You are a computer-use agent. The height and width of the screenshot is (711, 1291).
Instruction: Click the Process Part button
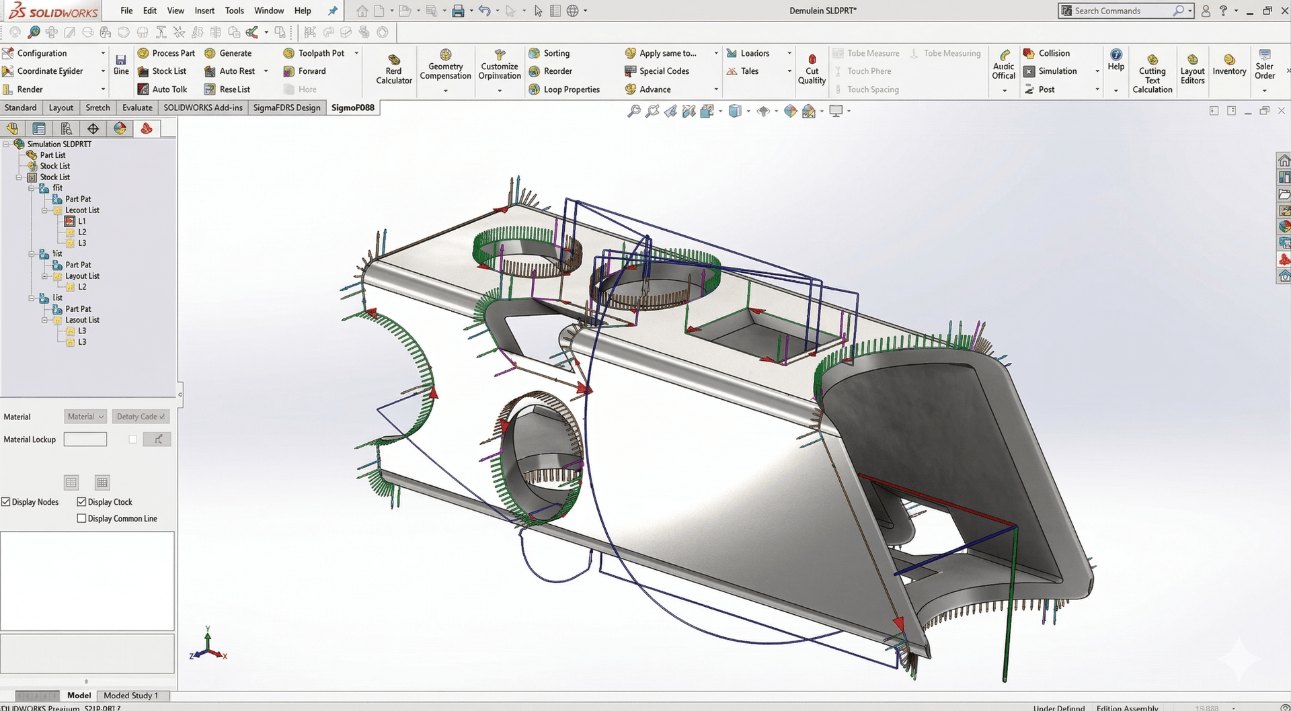click(166, 53)
